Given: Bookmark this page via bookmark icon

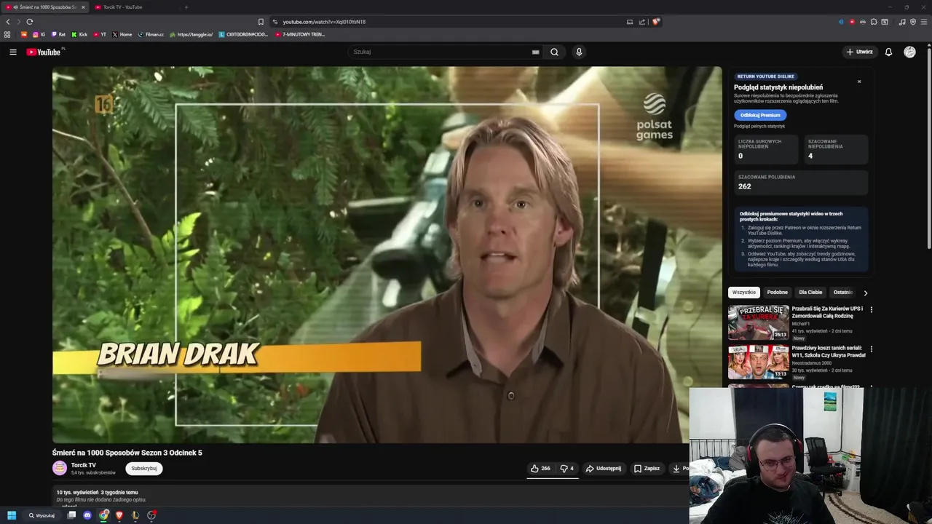Looking at the screenshot, I should pyautogui.click(x=261, y=22).
